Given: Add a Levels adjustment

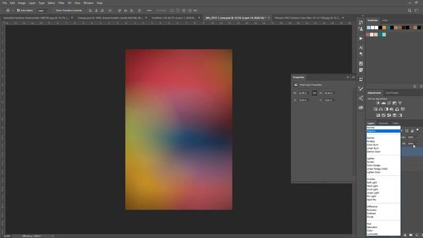Looking at the screenshot, I should click(383, 103).
